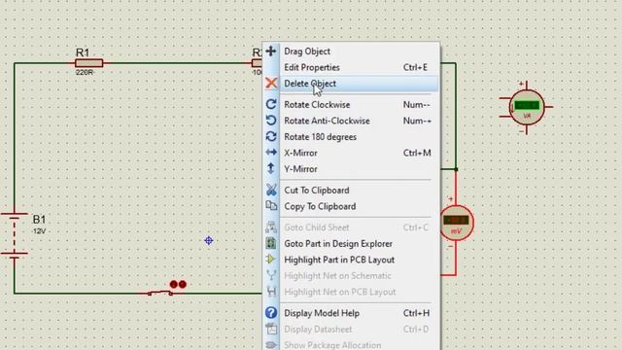Viewport: 622px width, 350px height.
Task: Toggle the switch on the bottom wire
Action: (160, 293)
